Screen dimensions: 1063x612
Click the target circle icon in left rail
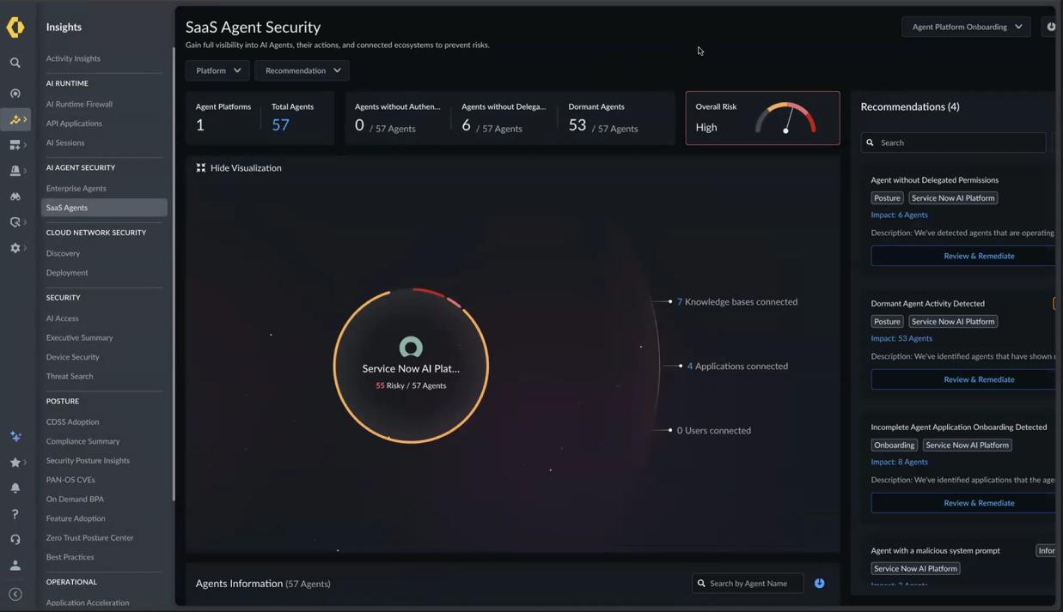15,94
